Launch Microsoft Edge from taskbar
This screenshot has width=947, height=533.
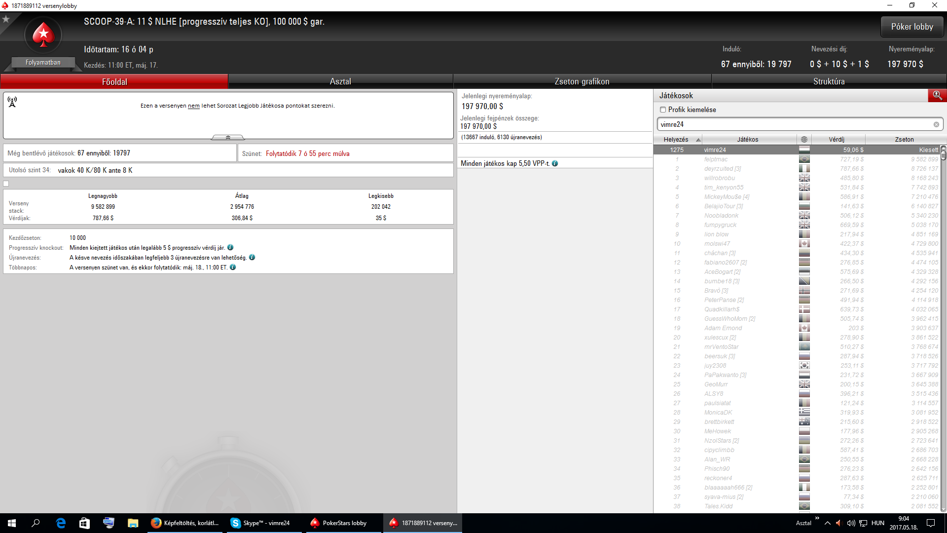coord(61,523)
